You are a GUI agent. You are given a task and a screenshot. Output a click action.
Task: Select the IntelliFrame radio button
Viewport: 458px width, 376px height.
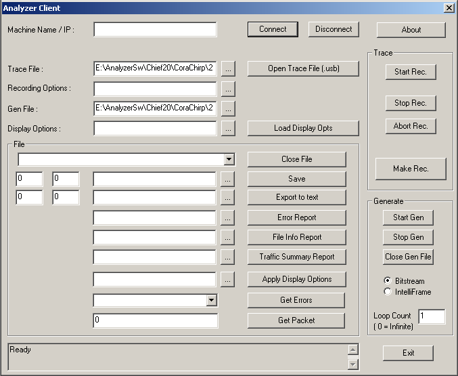(388, 291)
